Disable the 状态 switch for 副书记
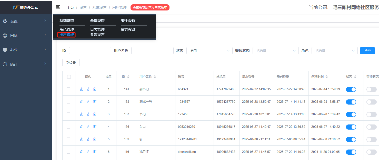379x160 pixels. pos(351,89)
